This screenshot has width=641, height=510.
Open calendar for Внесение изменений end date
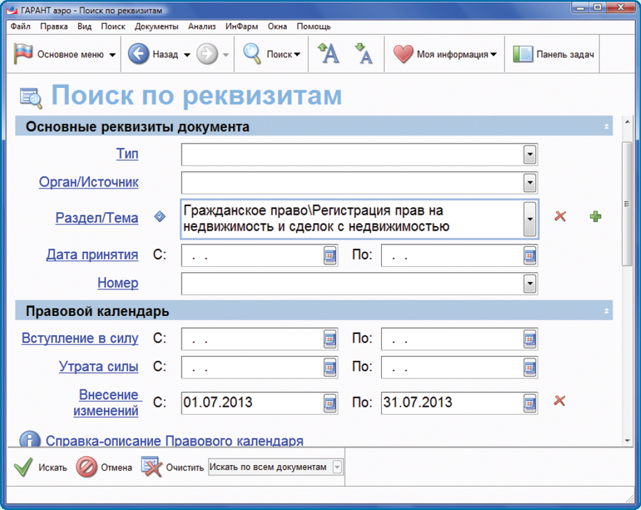[x=529, y=403]
